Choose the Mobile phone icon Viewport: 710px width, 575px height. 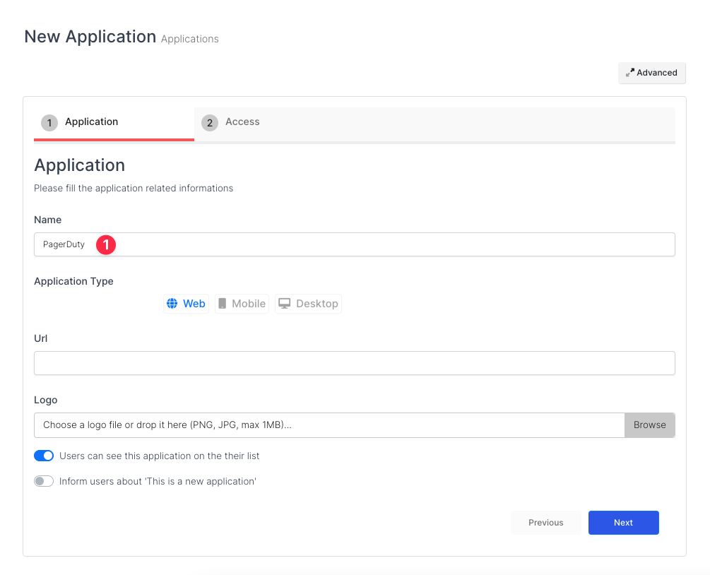click(x=223, y=304)
